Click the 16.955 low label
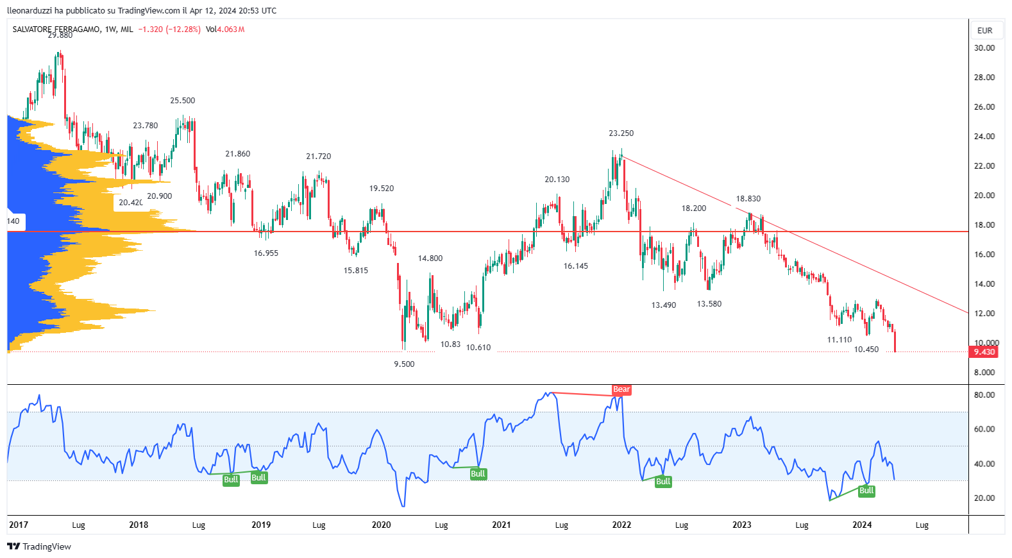Viewport: 1012px width, 558px height. point(266,253)
